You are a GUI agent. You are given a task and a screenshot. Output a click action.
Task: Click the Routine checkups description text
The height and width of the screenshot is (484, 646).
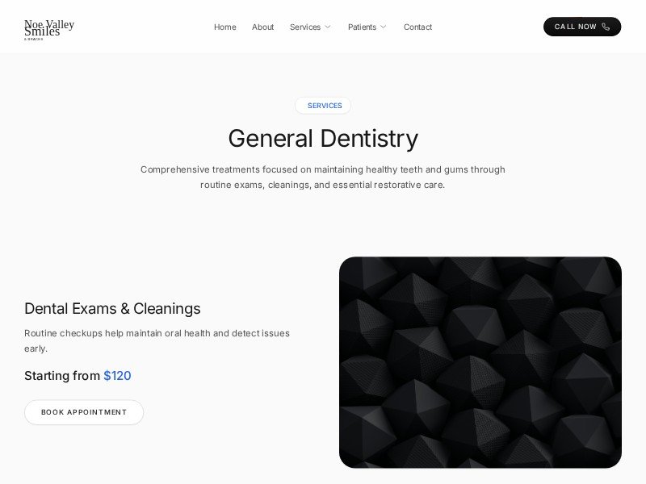coord(157,340)
